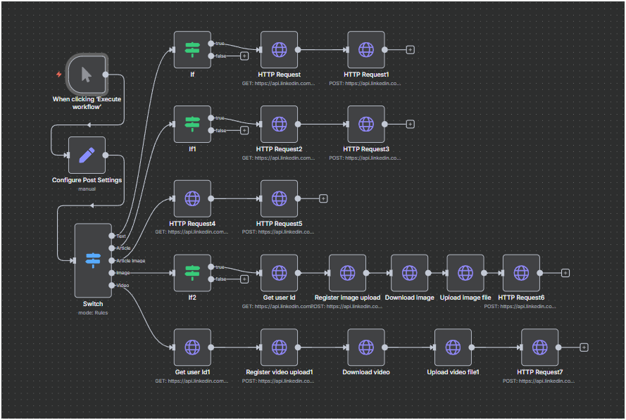Add node after HTTP Request1 plus button
Screen dimensions: 626x420
click(411, 50)
